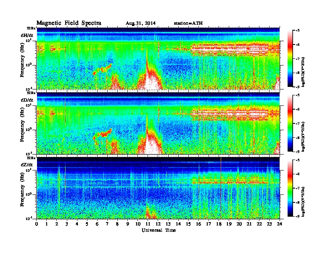
Task: Click the log(PSD) label beside middle color bar
Action: (303, 136)
